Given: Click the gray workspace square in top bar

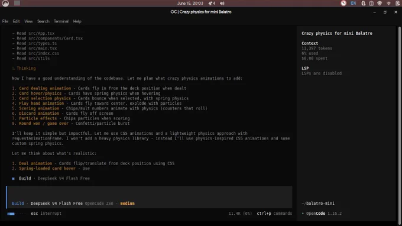Looking at the screenshot, I should tap(17, 3).
